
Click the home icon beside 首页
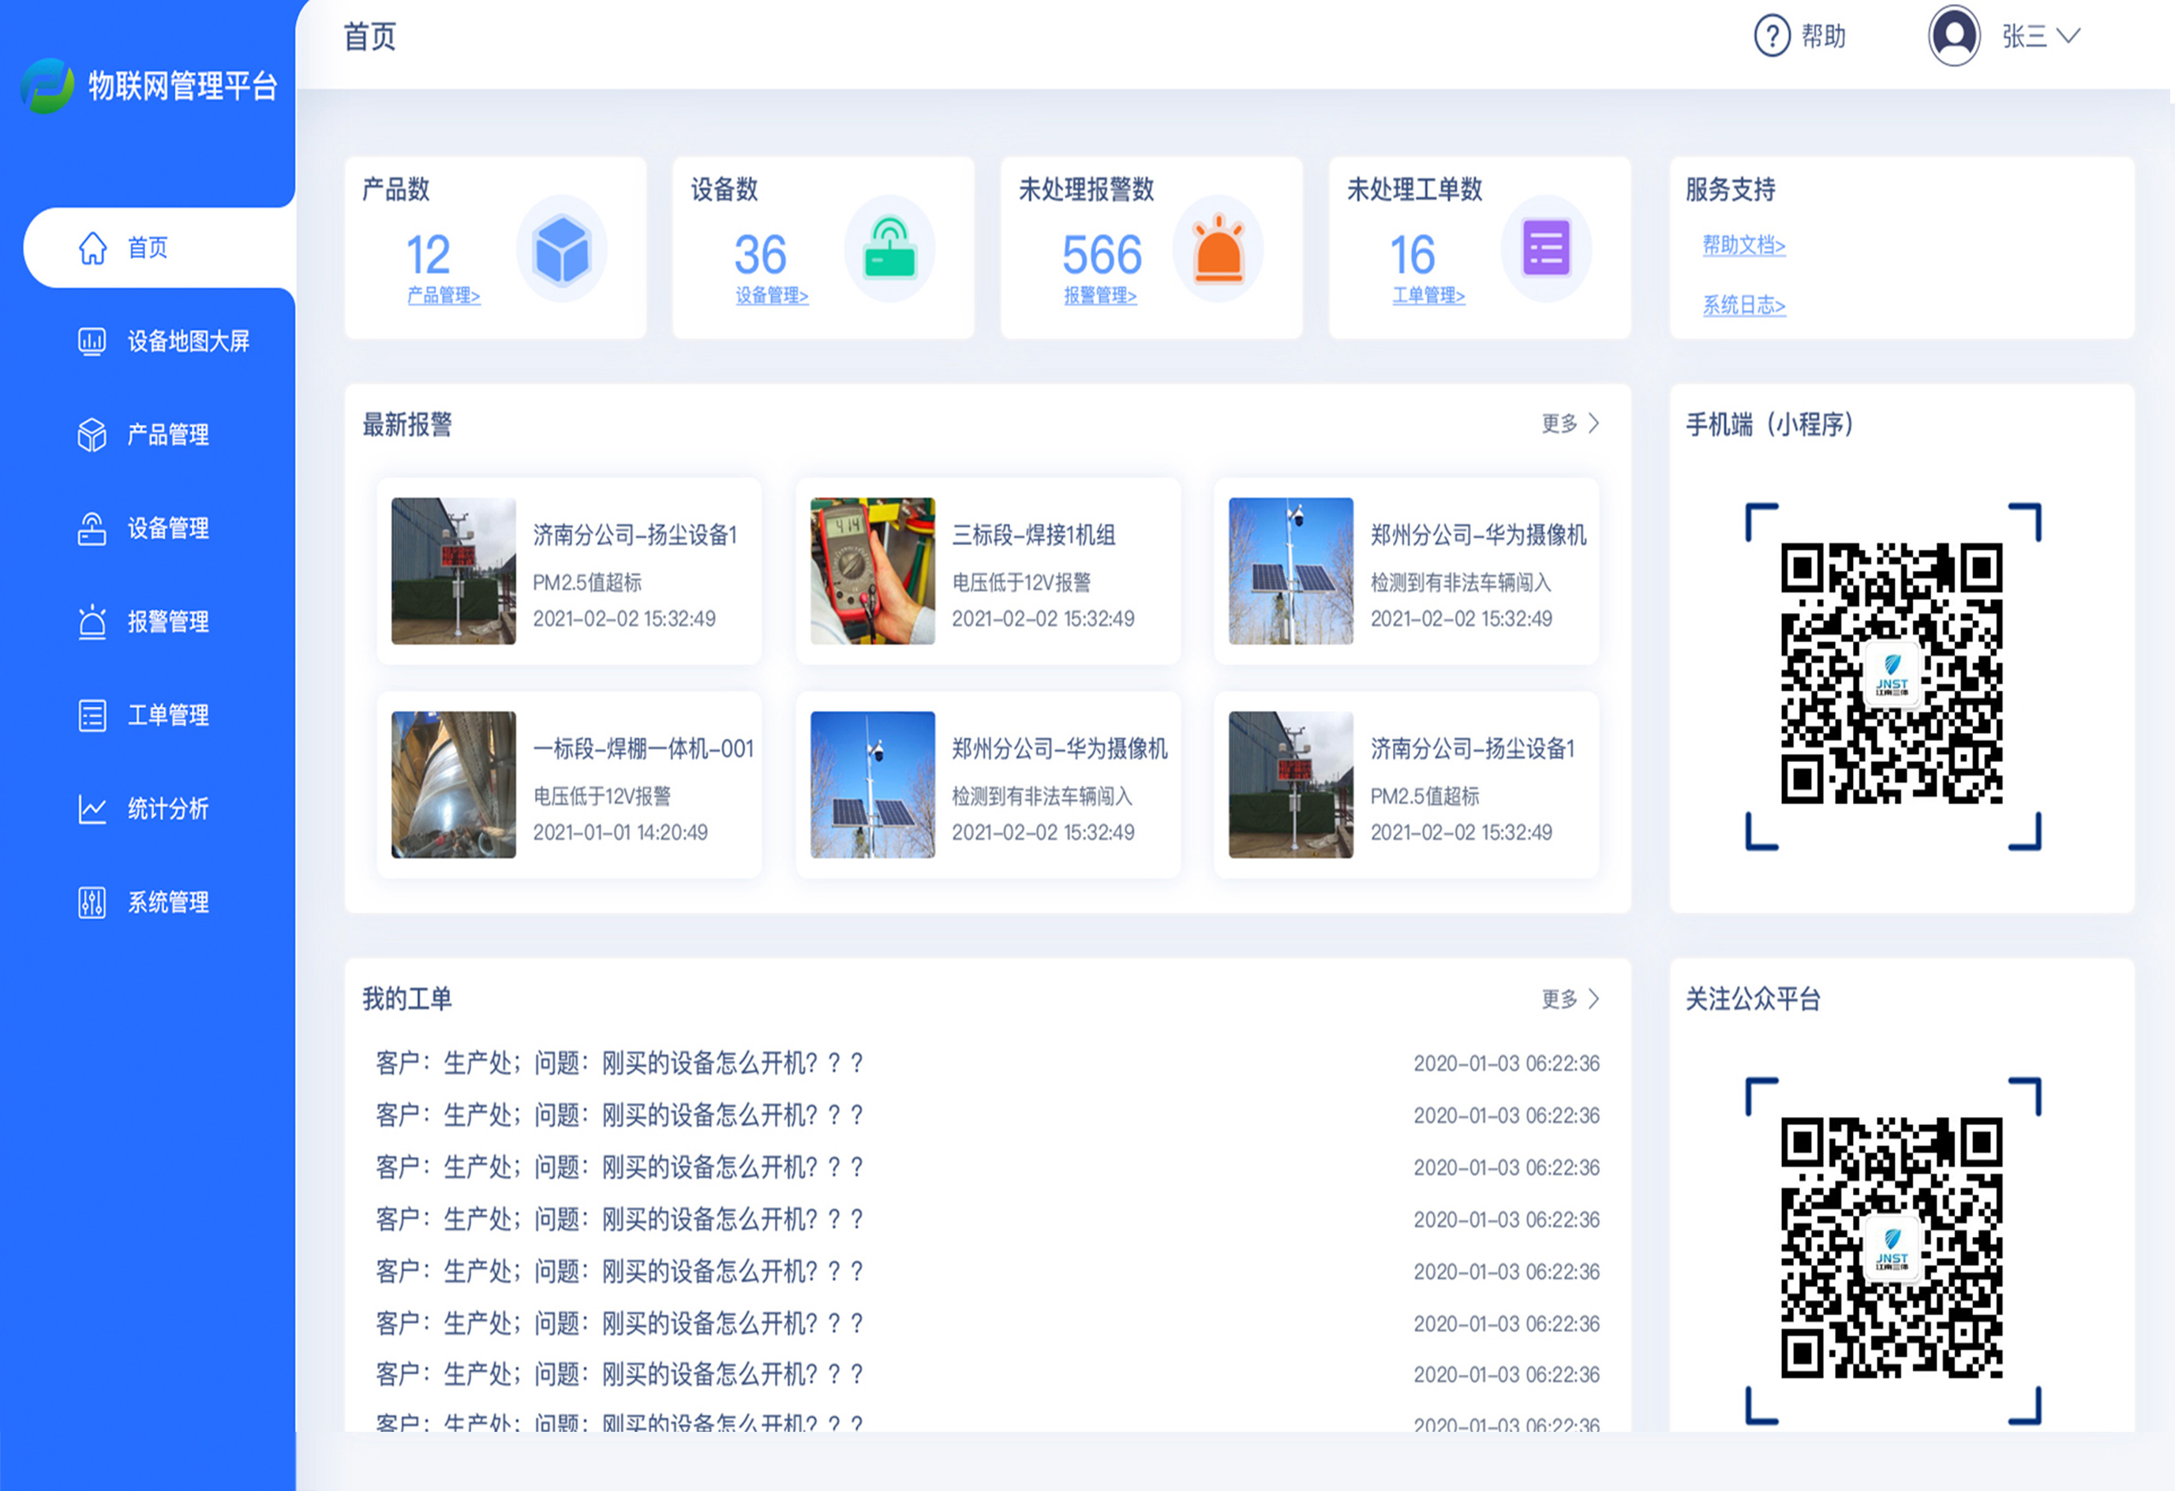pyautogui.click(x=92, y=248)
